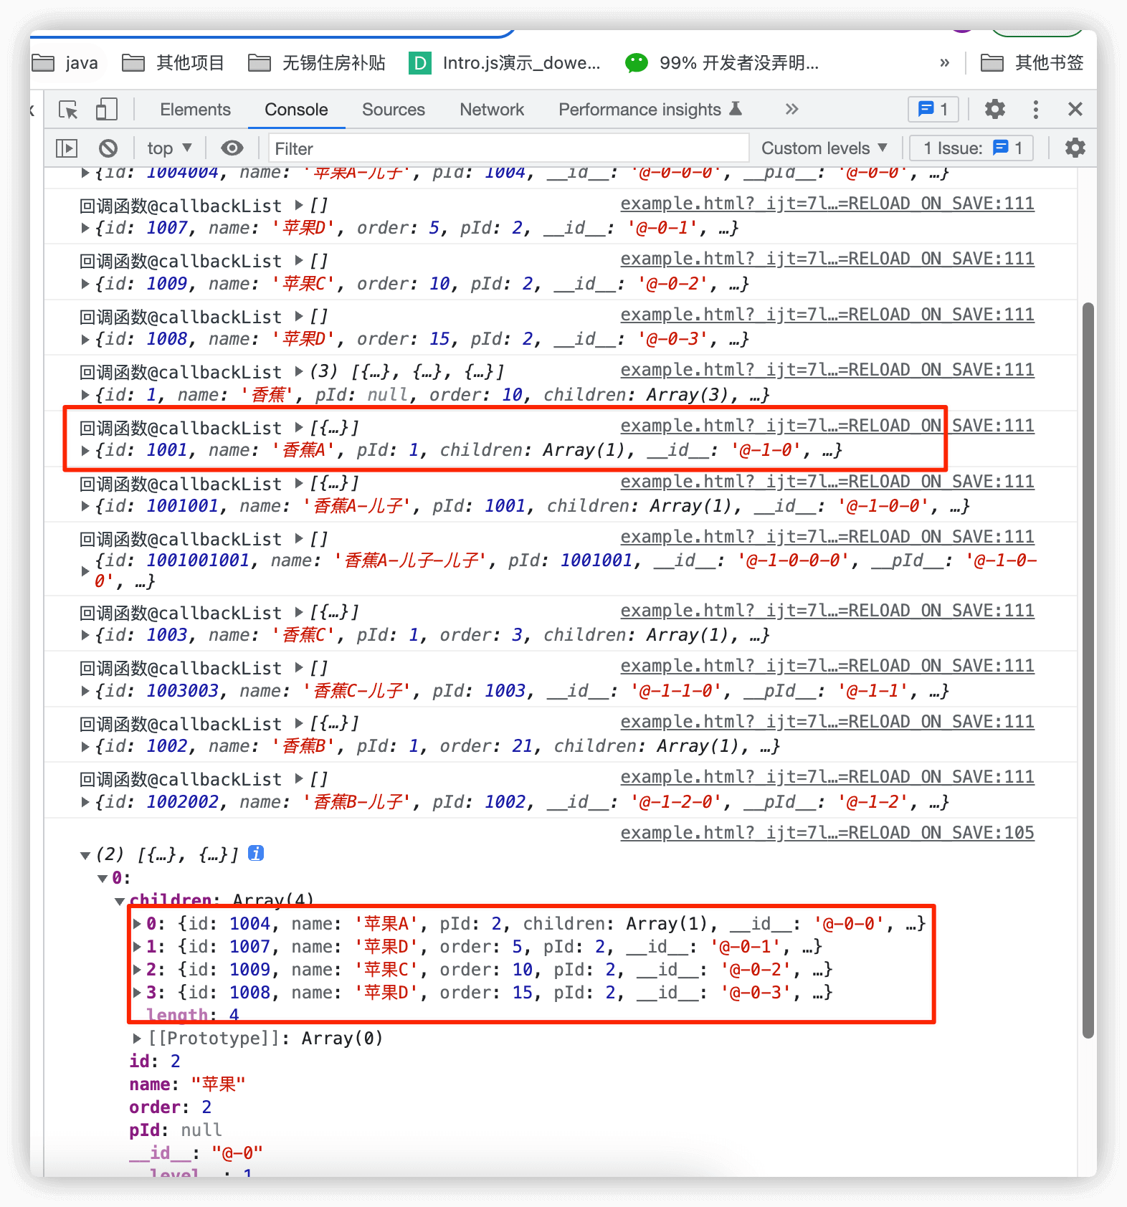The image size is (1127, 1207).
Task: Open the example.html line 105 source link
Action: pyautogui.click(x=827, y=833)
